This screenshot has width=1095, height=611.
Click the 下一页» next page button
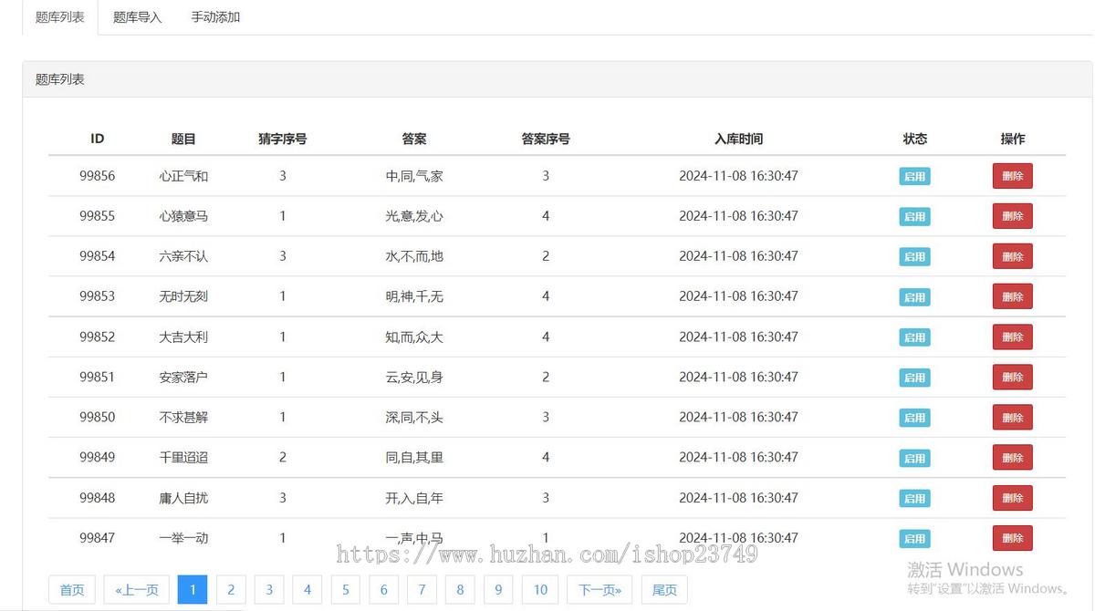(x=600, y=590)
